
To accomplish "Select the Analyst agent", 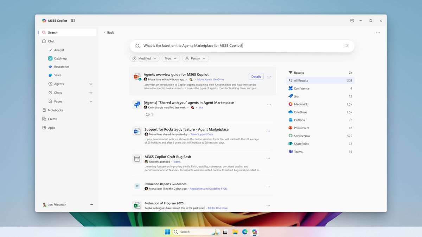I will (x=59, y=50).
